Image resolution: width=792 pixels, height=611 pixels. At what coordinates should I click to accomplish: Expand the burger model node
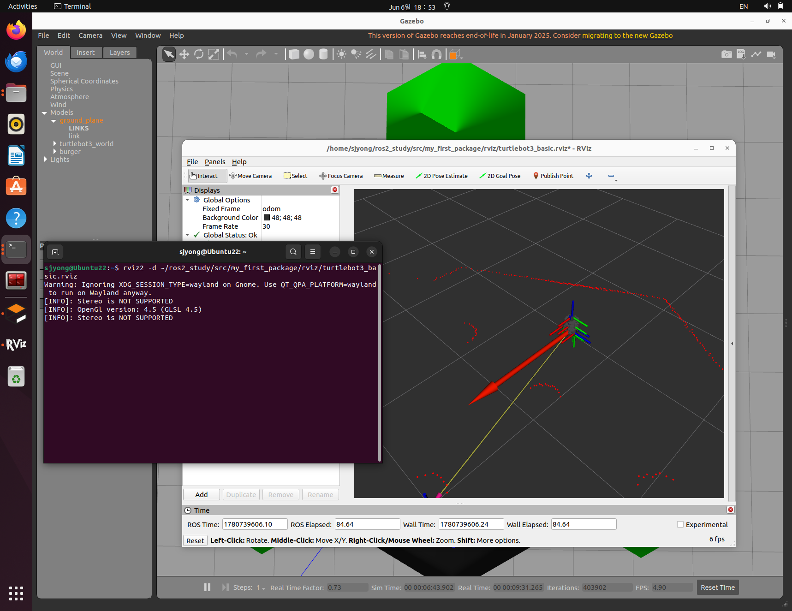(55, 151)
